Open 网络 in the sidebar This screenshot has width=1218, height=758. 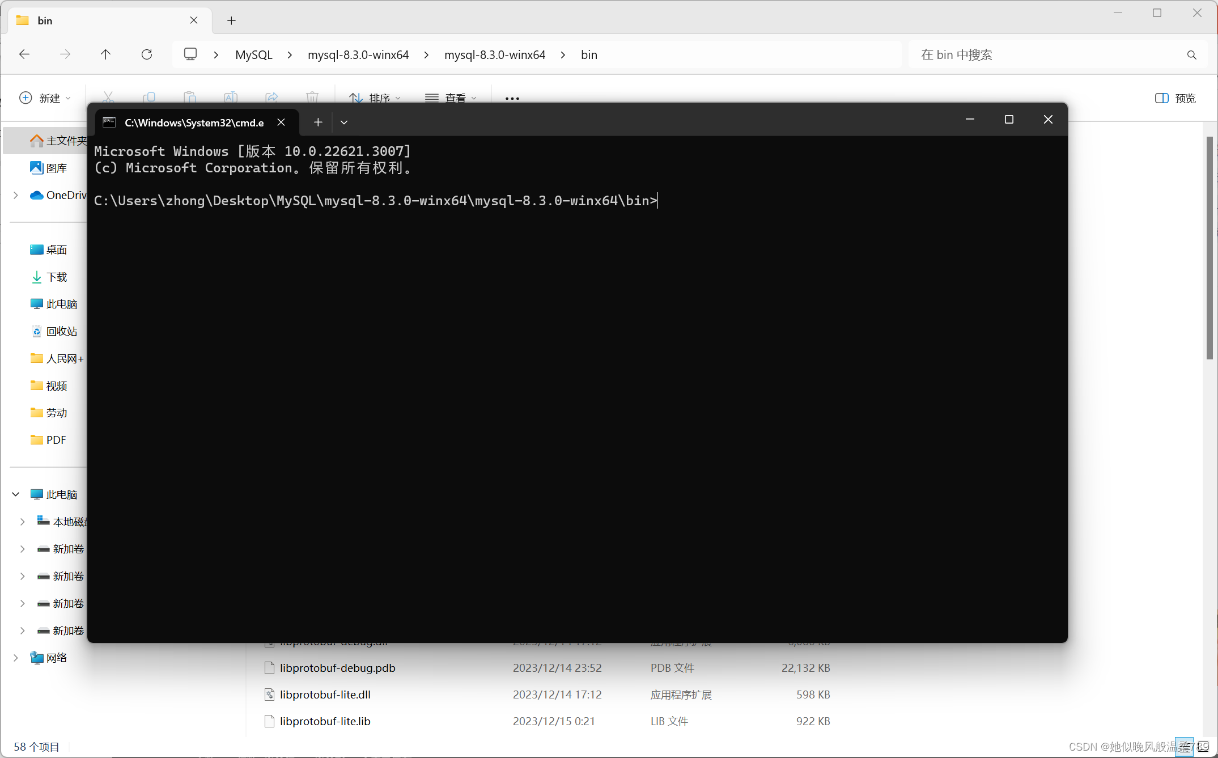point(49,658)
